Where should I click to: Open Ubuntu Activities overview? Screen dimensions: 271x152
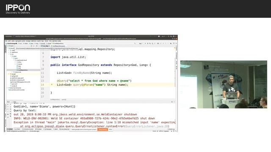coord(8,36)
